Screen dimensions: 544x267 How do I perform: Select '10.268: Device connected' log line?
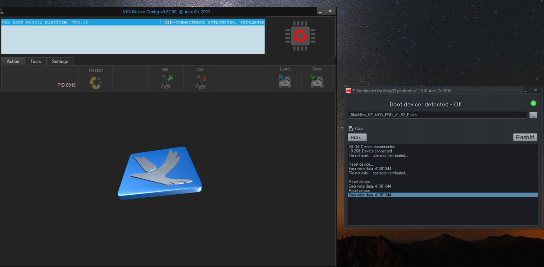[370, 151]
